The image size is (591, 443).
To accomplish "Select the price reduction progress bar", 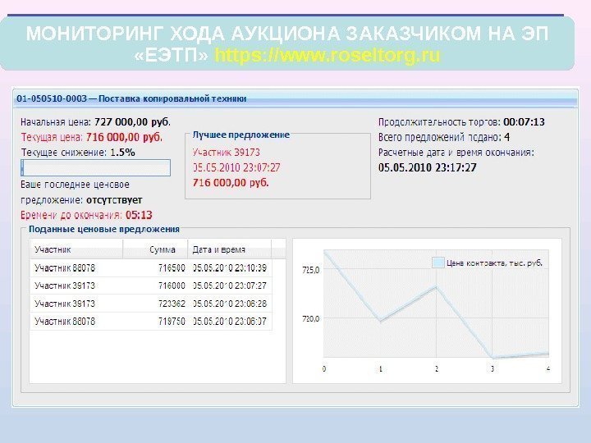I will (x=96, y=167).
